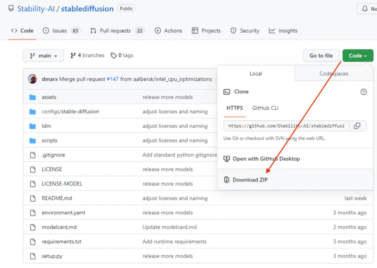Switch to the Local tab
The image size is (377, 268).
(256, 74)
